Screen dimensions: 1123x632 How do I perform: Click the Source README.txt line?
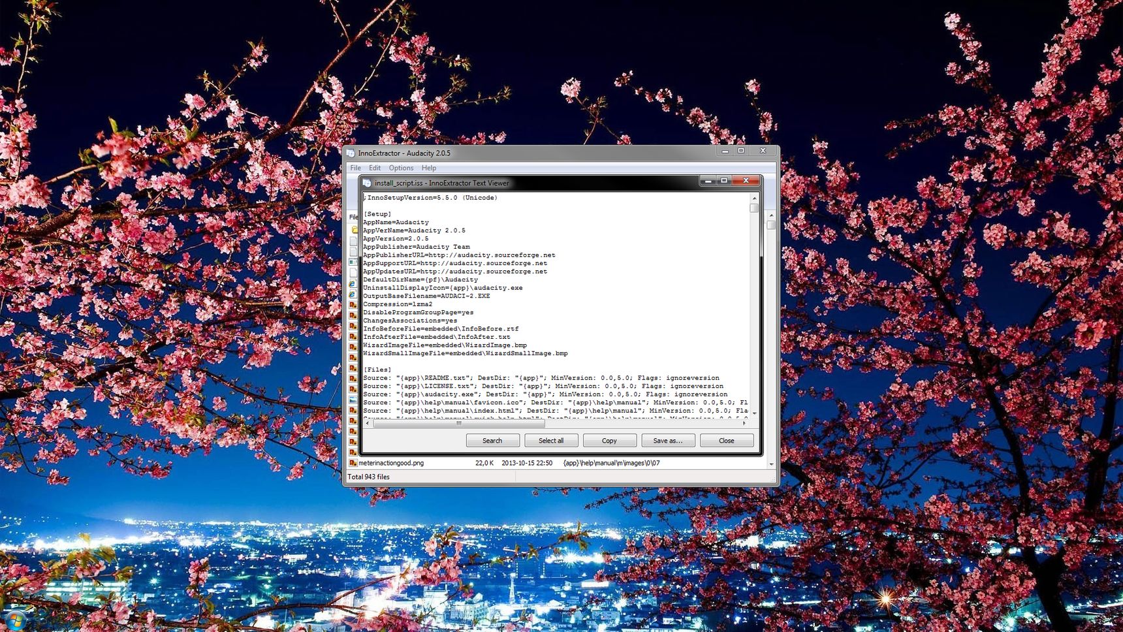[x=541, y=378]
